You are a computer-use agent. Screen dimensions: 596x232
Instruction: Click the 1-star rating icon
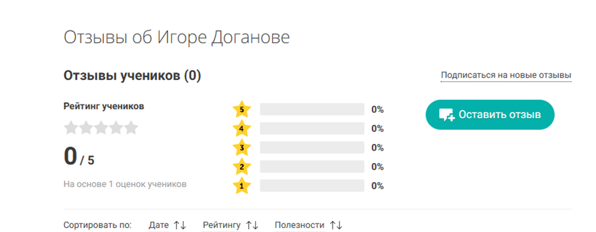click(242, 186)
